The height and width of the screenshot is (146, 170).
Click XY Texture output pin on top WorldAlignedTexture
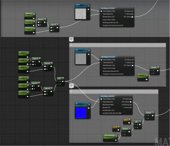pos(132,11)
